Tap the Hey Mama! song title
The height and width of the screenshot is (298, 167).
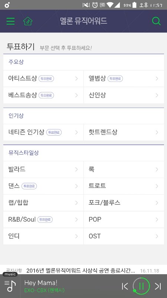coord(41,283)
